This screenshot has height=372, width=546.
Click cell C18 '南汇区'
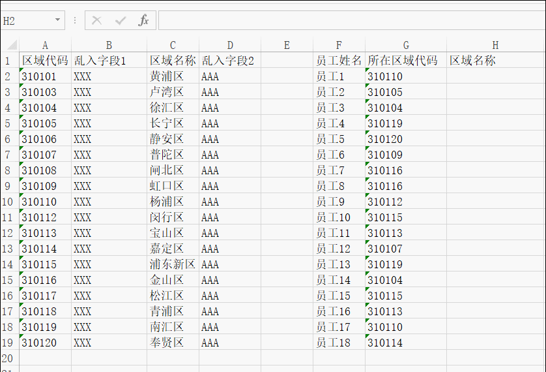(x=173, y=327)
